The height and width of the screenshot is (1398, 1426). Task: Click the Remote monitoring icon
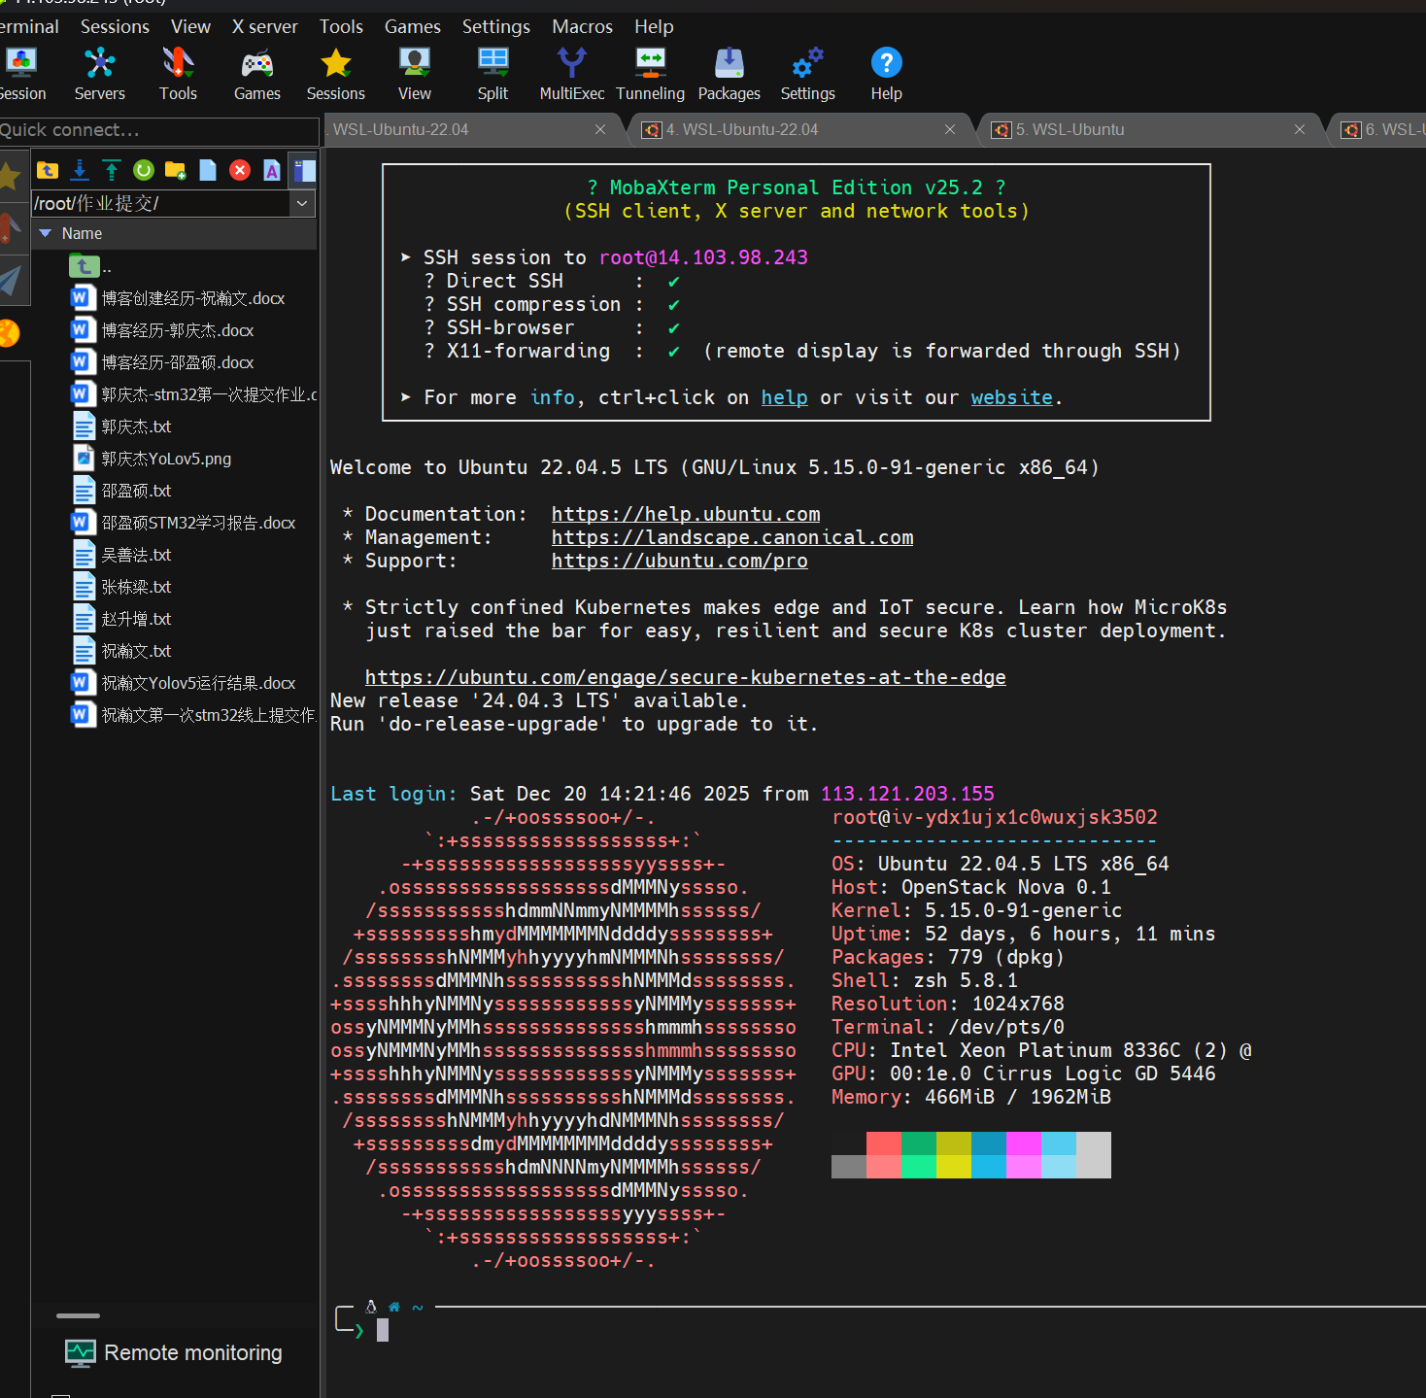[81, 1353]
